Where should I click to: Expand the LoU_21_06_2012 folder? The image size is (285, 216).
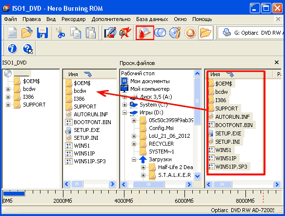(134, 136)
